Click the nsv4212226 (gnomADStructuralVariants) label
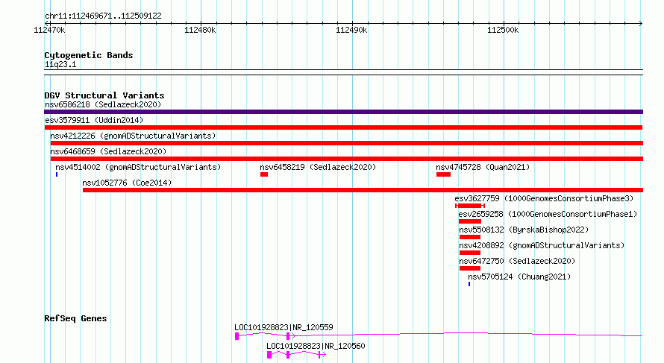 pos(133,136)
